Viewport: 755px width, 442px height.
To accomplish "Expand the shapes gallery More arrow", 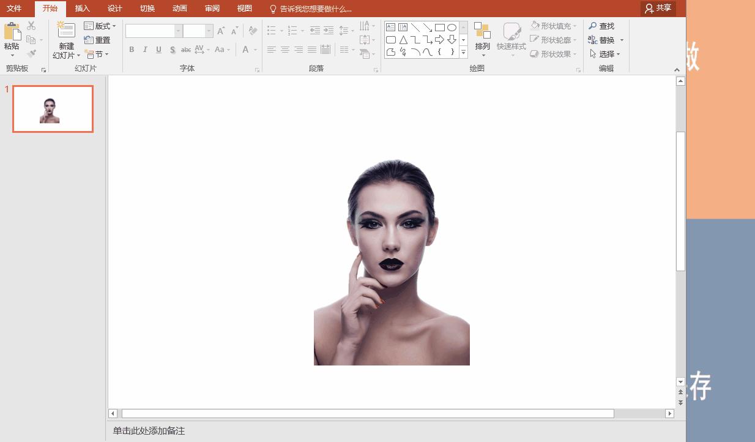I will tap(463, 53).
